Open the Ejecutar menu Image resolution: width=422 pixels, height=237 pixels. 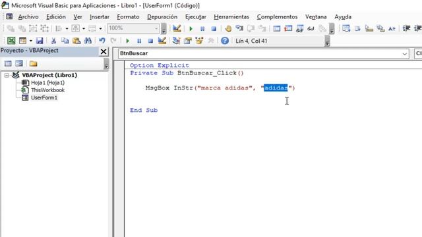195,16
